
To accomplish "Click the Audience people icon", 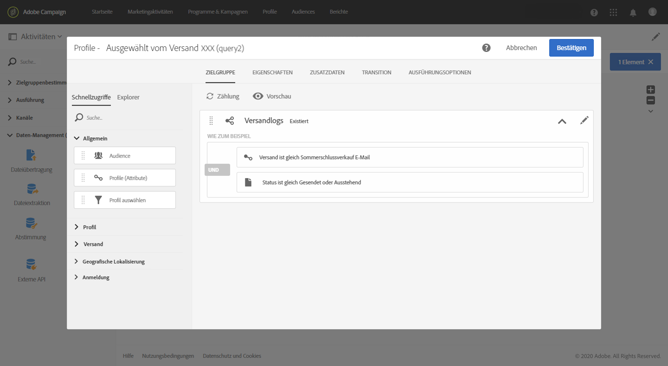I will [98, 155].
